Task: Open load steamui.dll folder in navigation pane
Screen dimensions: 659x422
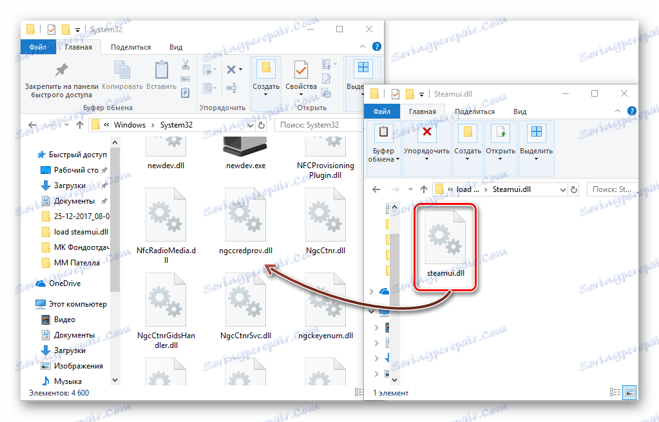Action: [x=75, y=231]
